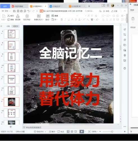Toggle Underline formatting
This screenshot has width=138, height=145.
point(69,19)
